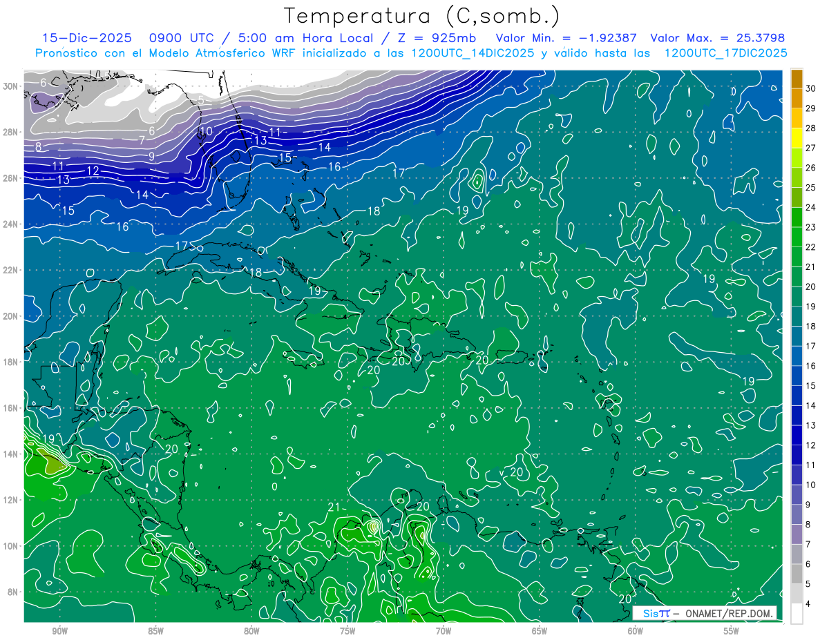Click the '28N' latitude axis label

(11, 132)
